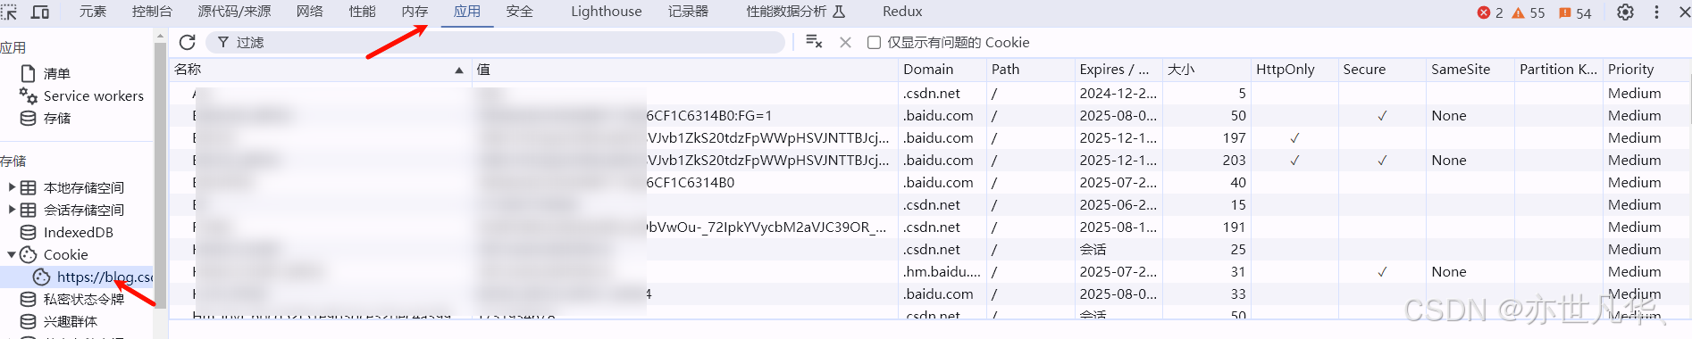Toggle the device toolbar icon

coord(40,12)
